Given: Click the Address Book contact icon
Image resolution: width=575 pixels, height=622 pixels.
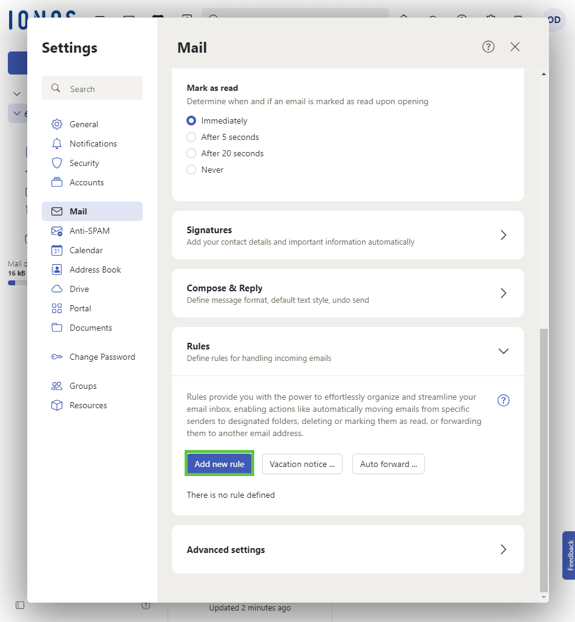Looking at the screenshot, I should coord(57,270).
